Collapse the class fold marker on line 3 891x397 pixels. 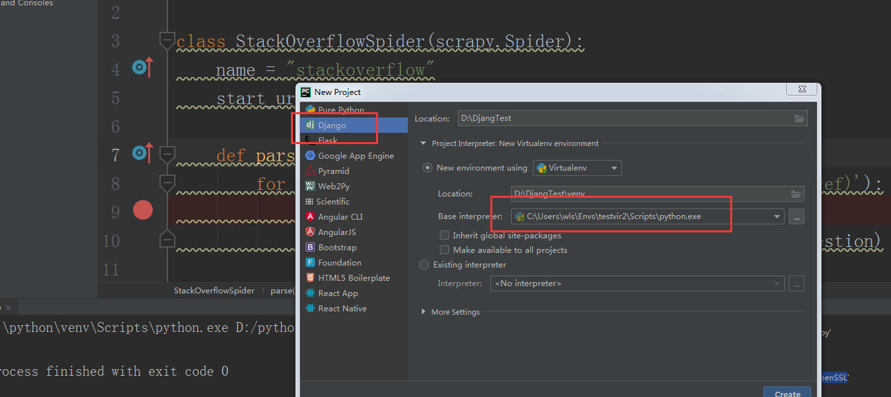(x=167, y=40)
